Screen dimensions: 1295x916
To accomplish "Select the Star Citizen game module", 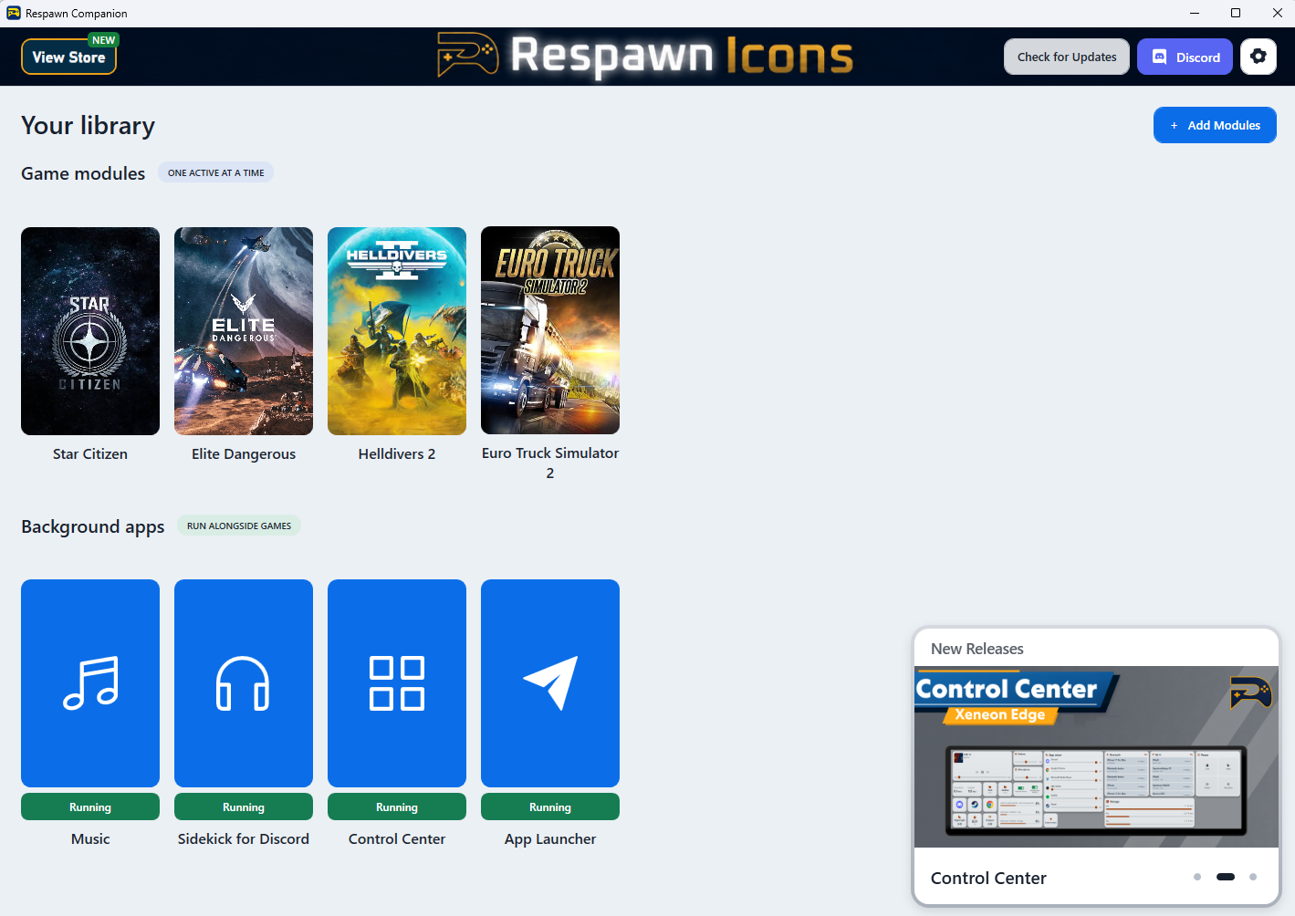I will click(x=90, y=331).
